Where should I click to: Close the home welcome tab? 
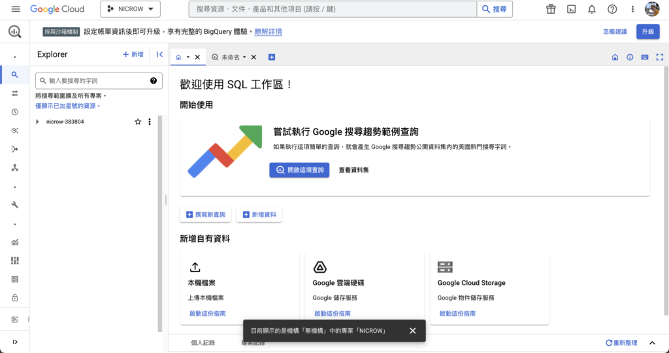click(197, 57)
